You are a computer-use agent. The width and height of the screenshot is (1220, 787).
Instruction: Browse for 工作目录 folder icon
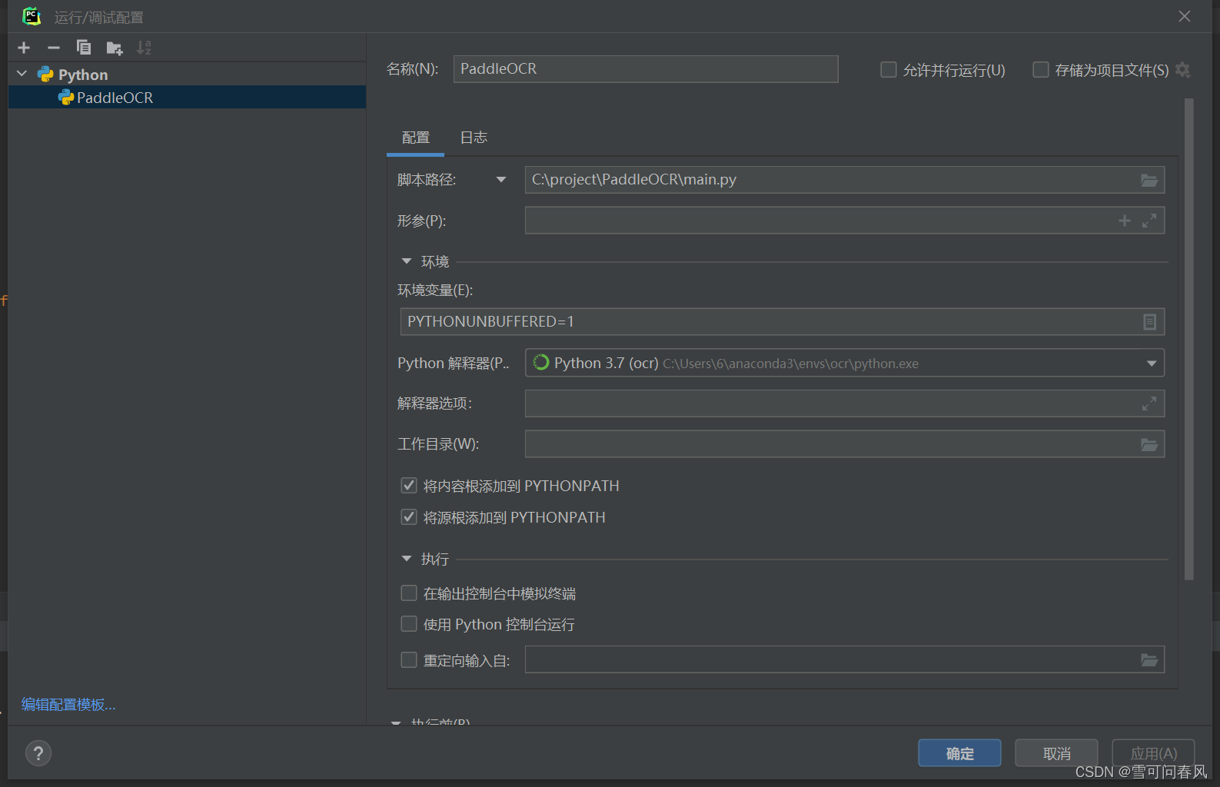point(1149,444)
